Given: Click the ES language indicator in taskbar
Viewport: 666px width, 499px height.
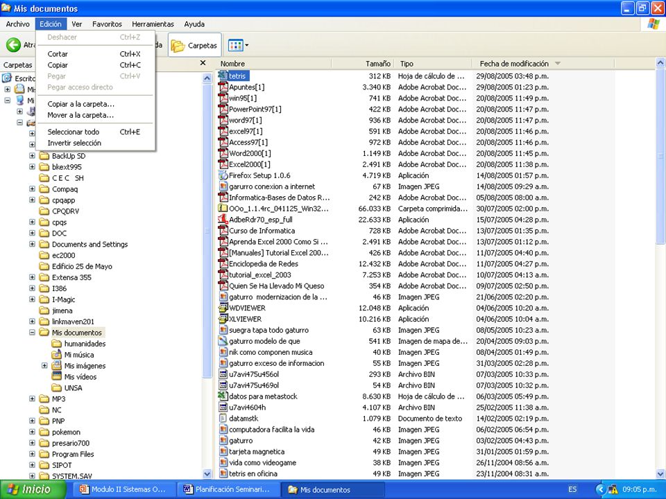Looking at the screenshot, I should 572,489.
